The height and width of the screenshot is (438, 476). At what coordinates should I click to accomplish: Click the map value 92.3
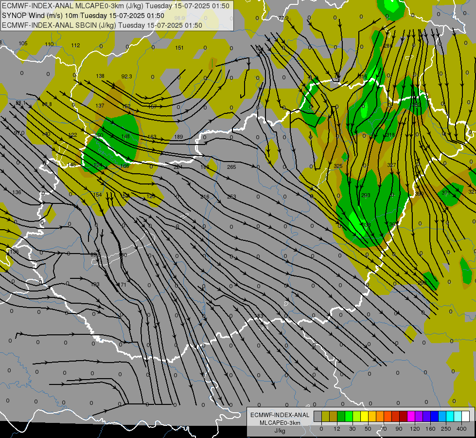[126, 76]
